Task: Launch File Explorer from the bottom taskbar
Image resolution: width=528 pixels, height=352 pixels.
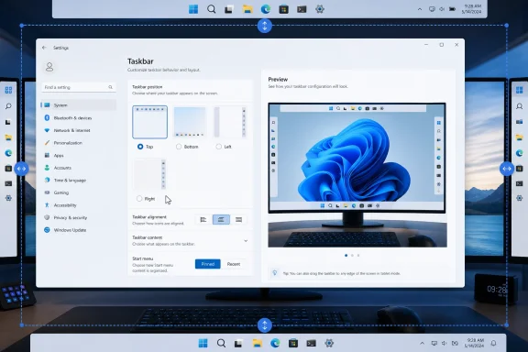Action: [x=258, y=343]
